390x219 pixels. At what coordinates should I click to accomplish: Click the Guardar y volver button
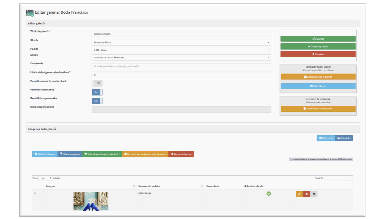318,47
